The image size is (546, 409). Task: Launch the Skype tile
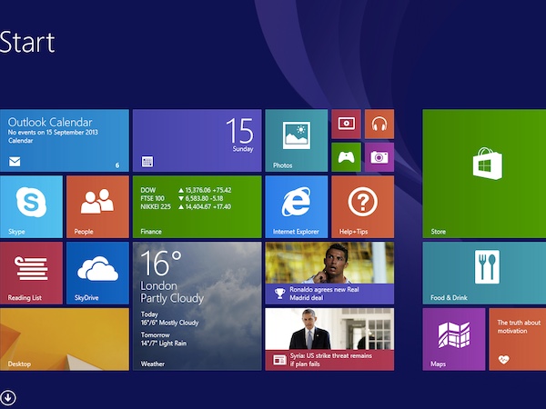point(31,207)
